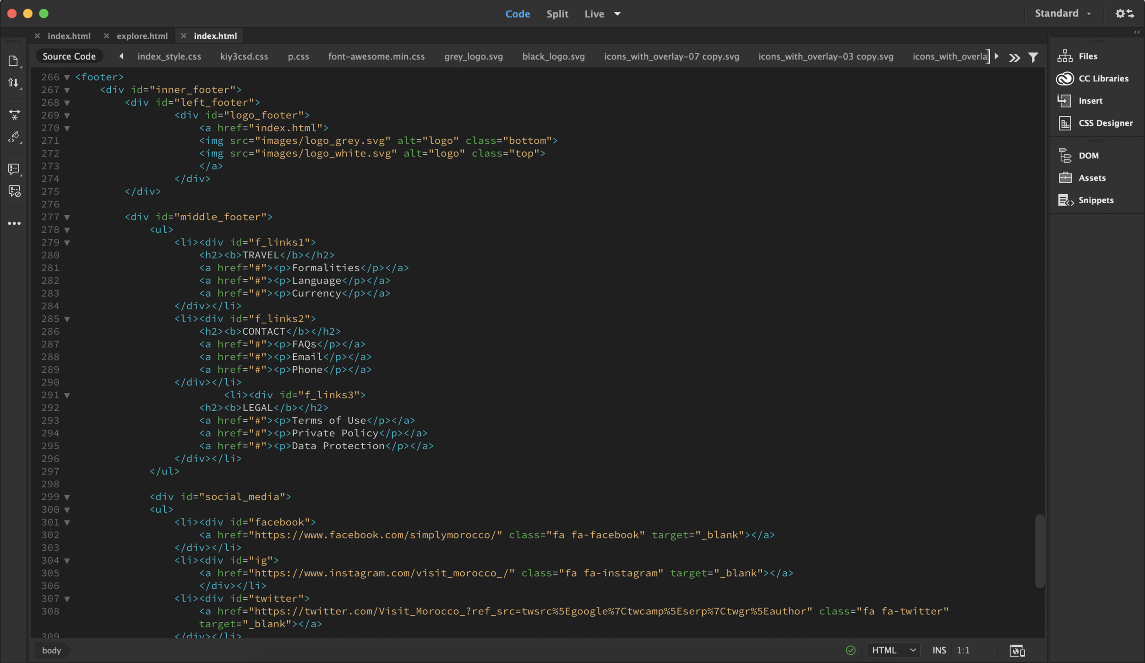
Task: Open the HTML language type dropdown
Action: point(893,650)
